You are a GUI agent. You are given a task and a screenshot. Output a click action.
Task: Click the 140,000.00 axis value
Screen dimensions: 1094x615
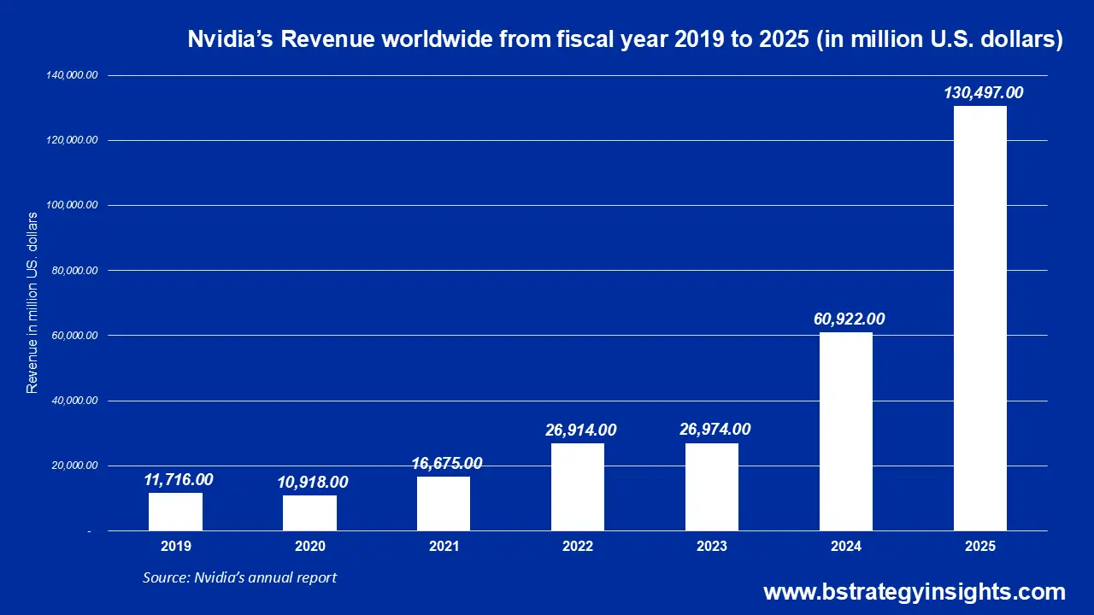(73, 74)
